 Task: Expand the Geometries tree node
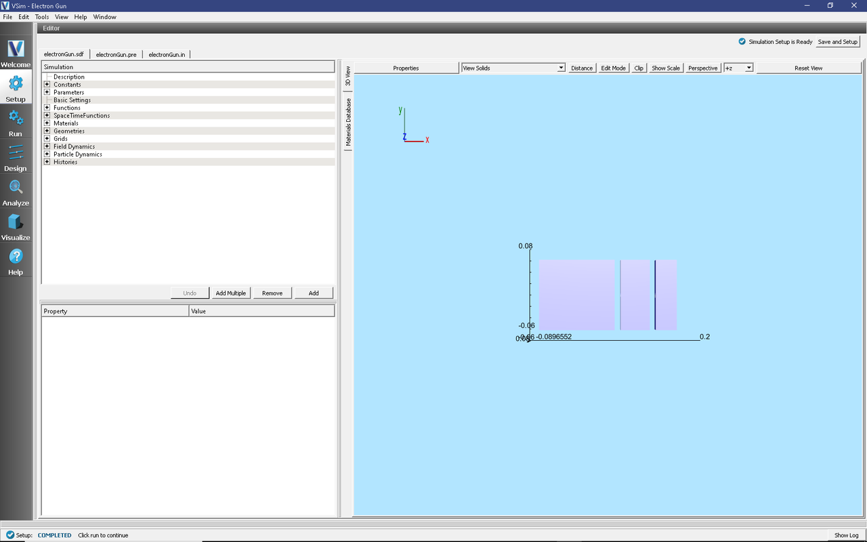[x=47, y=131]
